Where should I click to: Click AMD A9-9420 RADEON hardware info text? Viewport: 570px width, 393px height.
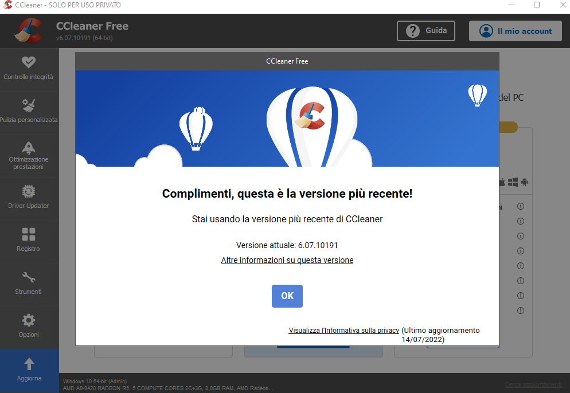[168, 388]
